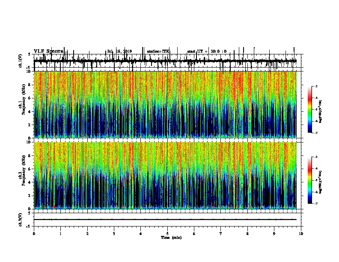The image size is (339, 262).
Task: Click the 'ch.3(V)' waveform axis label
Action: point(21,220)
